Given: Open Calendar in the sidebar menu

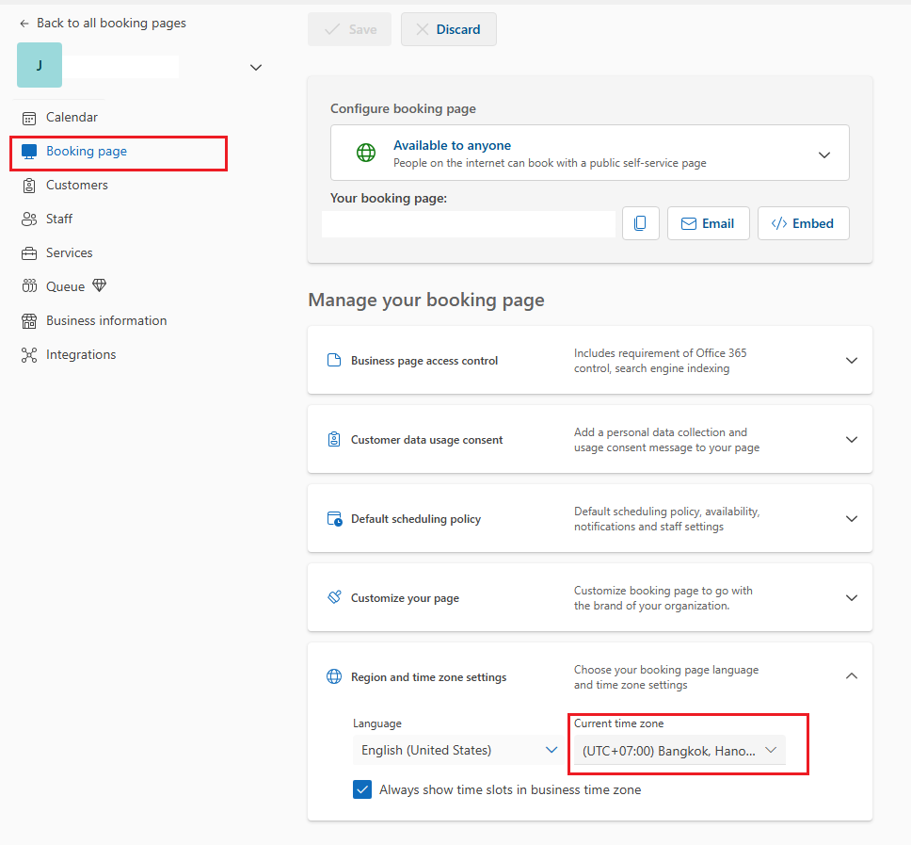Looking at the screenshot, I should coord(72,118).
